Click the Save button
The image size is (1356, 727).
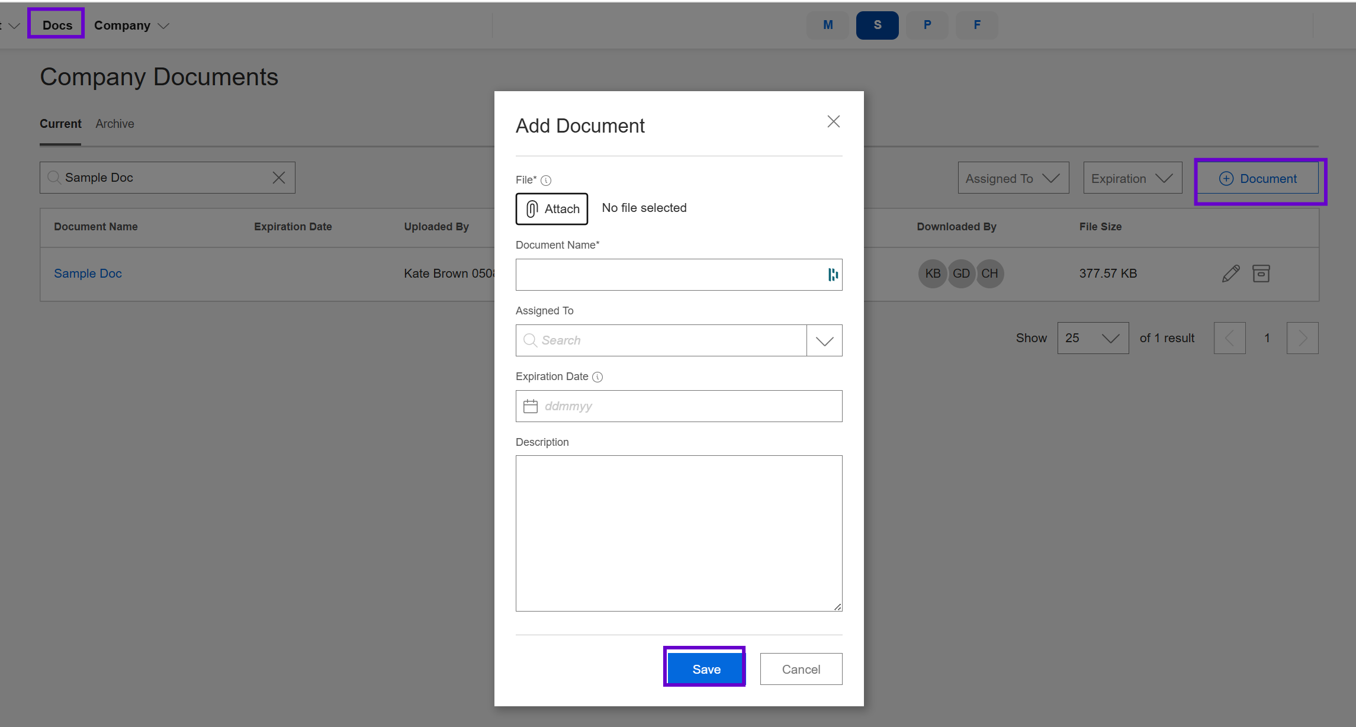click(x=706, y=669)
